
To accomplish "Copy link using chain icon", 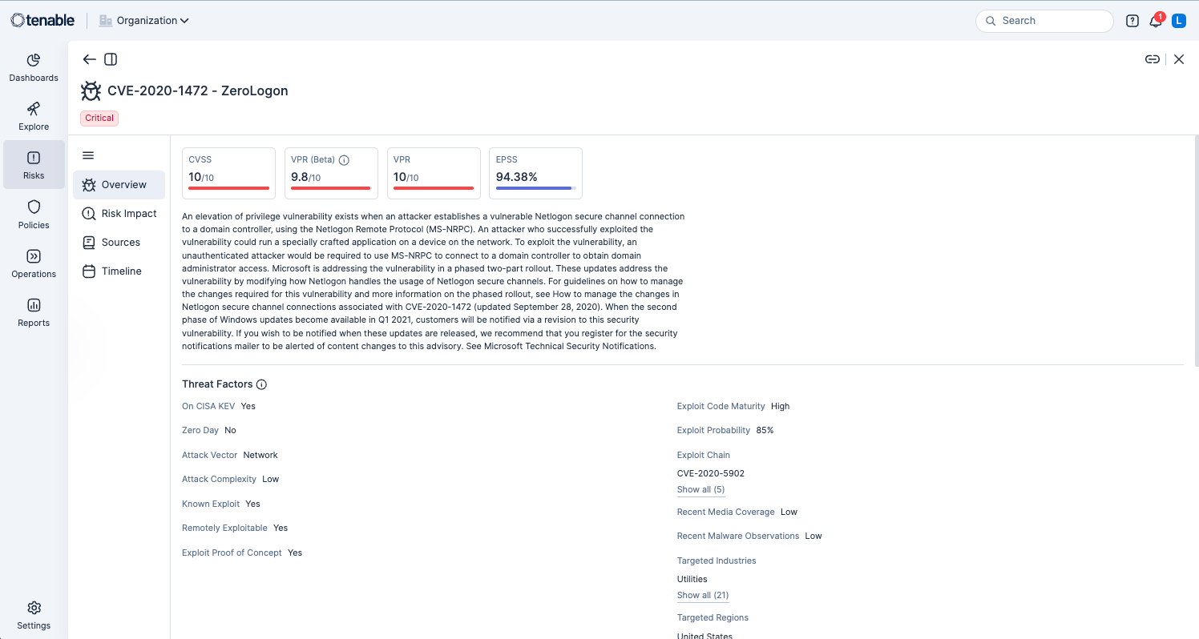I will [1152, 59].
